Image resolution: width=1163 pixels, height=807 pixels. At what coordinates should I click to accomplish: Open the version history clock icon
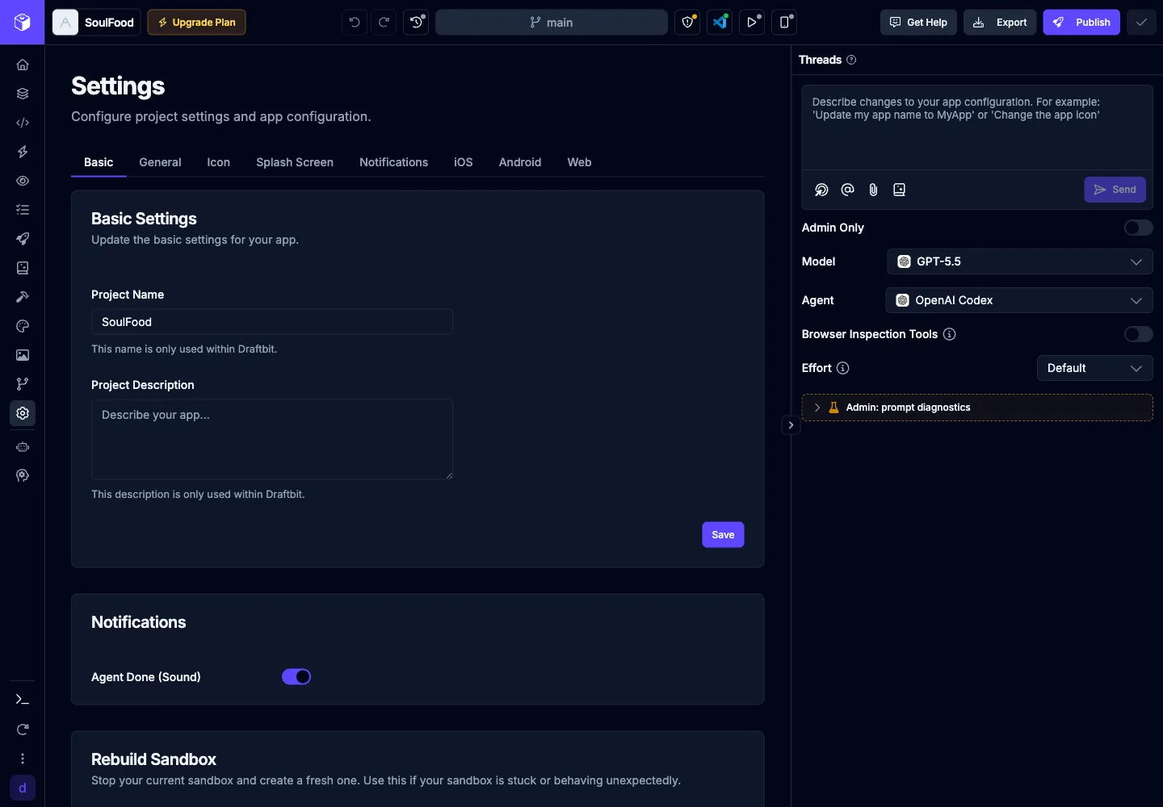point(416,23)
